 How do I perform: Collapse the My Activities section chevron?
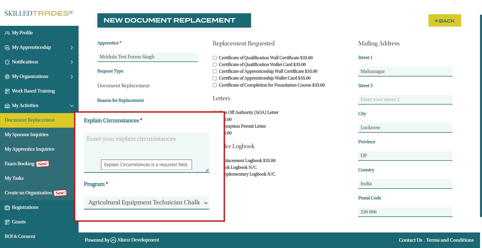tap(72, 106)
